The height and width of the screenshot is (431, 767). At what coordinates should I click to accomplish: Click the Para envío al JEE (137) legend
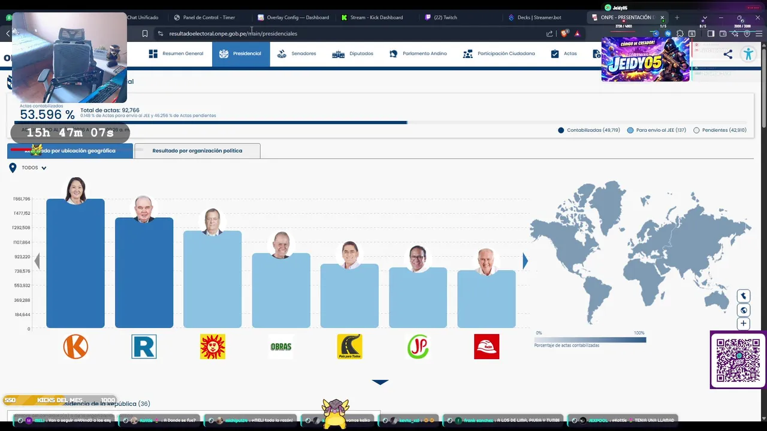coord(657,130)
